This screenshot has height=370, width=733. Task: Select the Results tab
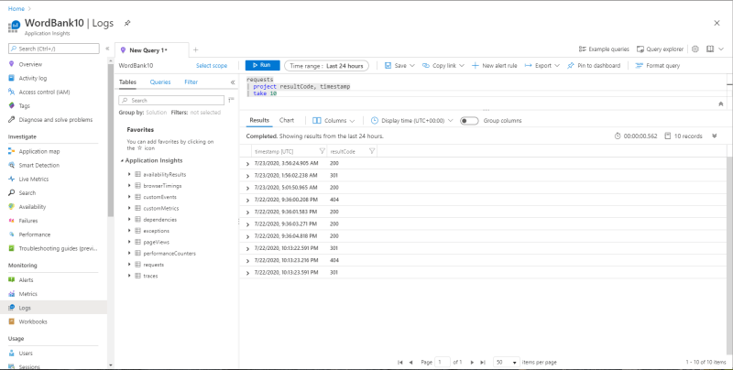pos(259,121)
